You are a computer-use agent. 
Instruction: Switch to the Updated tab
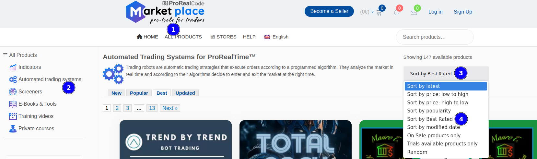coord(185,93)
